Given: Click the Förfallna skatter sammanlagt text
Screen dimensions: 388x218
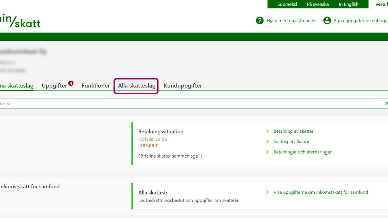Looking at the screenshot, I should click(170, 156).
